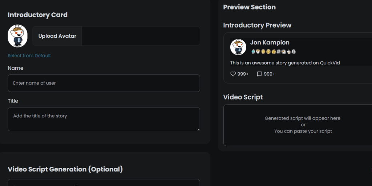Click the avatar image in Introductory Card
The height and width of the screenshot is (186, 372).
[x=18, y=36]
